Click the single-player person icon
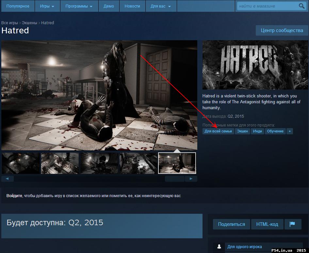 click(219, 247)
